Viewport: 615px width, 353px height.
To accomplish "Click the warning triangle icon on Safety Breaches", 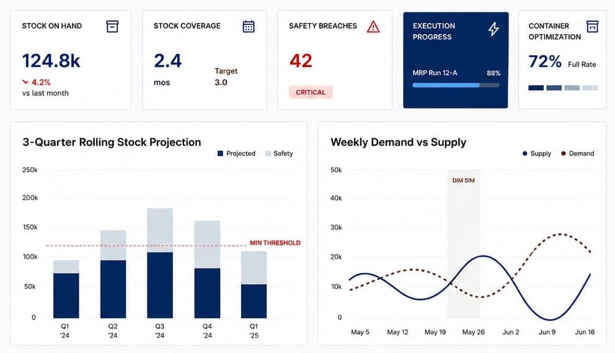I will pyautogui.click(x=373, y=27).
